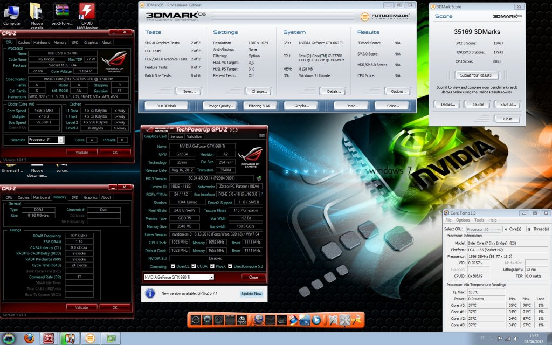This screenshot has height=345, width=552.
Task: Click the rightmost pickaxe icon in the dock
Action: [356, 320]
